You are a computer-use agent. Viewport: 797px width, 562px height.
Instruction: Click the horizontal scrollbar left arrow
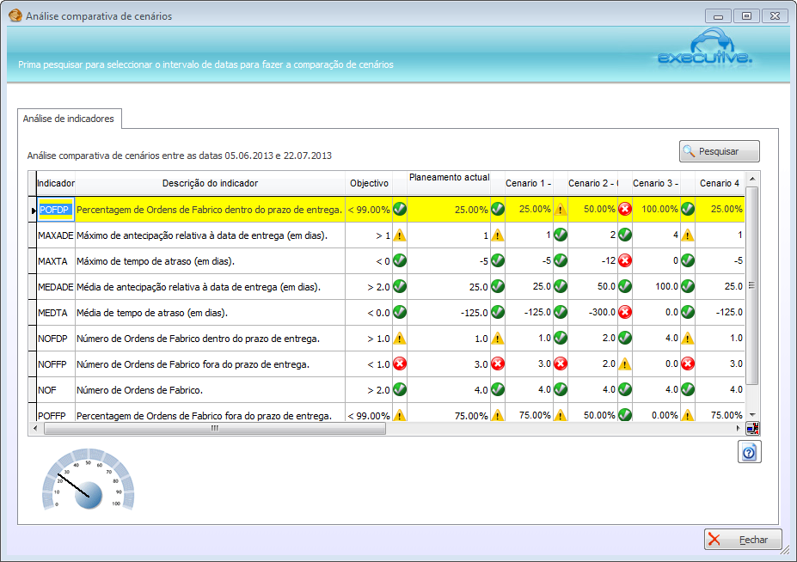(x=34, y=427)
